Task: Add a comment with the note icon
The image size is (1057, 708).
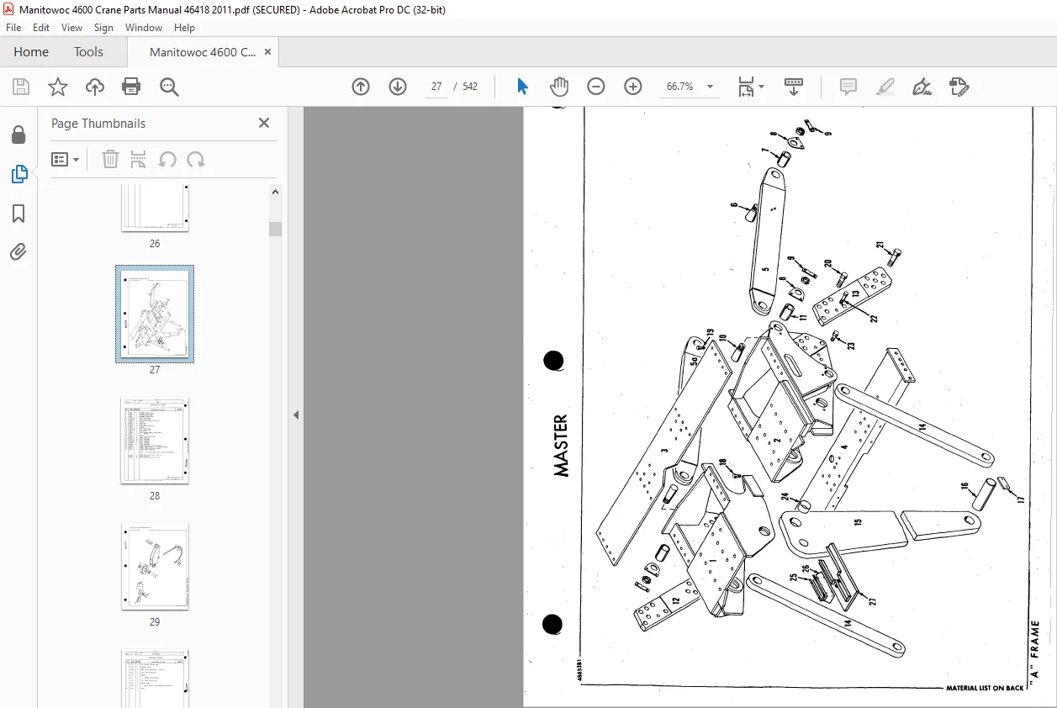Action: point(848,87)
